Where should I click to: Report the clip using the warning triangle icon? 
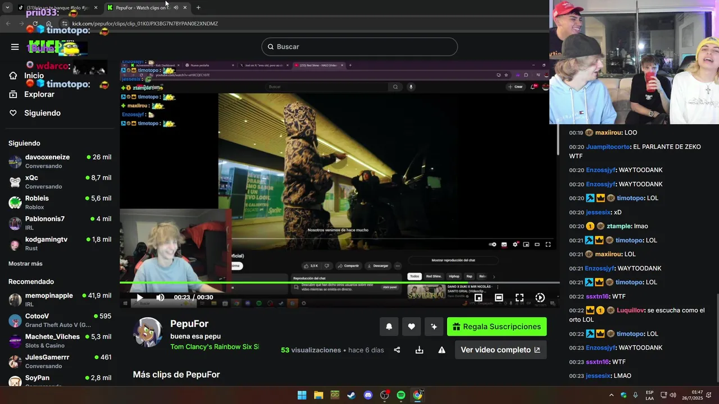[442, 350]
